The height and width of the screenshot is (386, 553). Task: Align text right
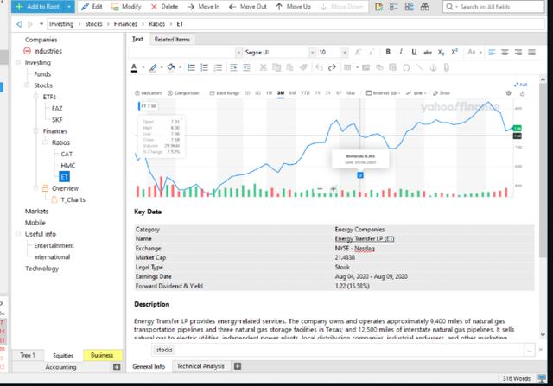pyautogui.click(x=518, y=53)
